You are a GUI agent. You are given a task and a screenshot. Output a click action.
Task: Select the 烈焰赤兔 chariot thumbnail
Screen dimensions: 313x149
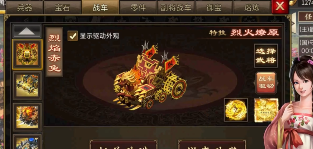click(x=27, y=54)
